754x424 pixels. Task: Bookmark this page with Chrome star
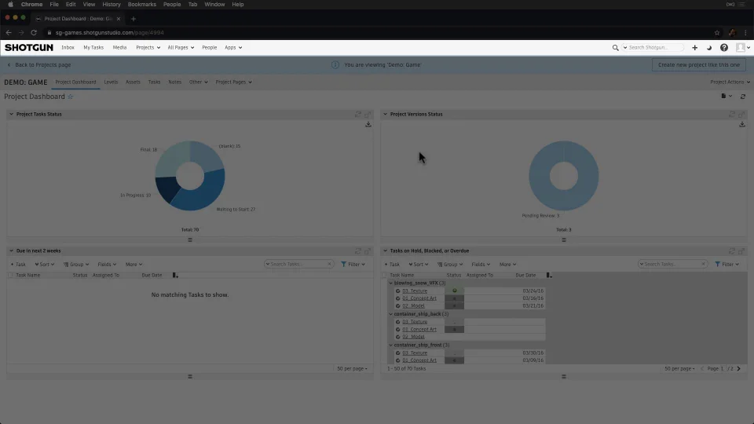pos(717,33)
